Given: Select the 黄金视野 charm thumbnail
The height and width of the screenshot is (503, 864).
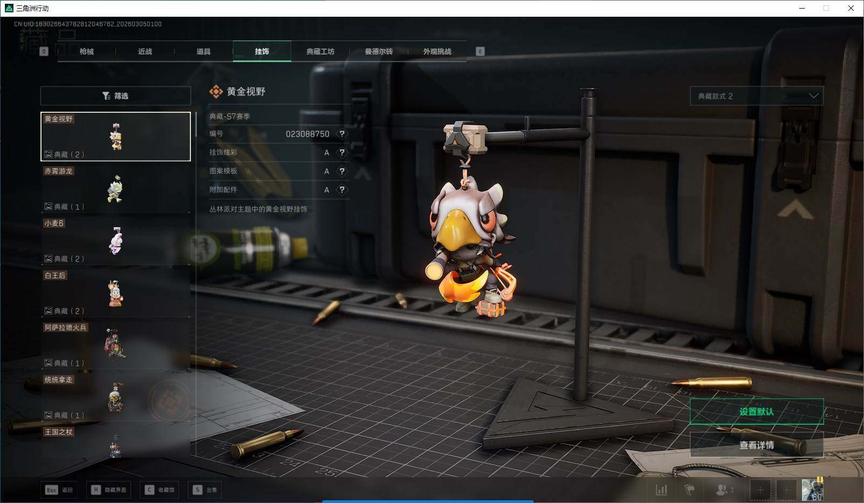Looking at the screenshot, I should click(x=115, y=137).
